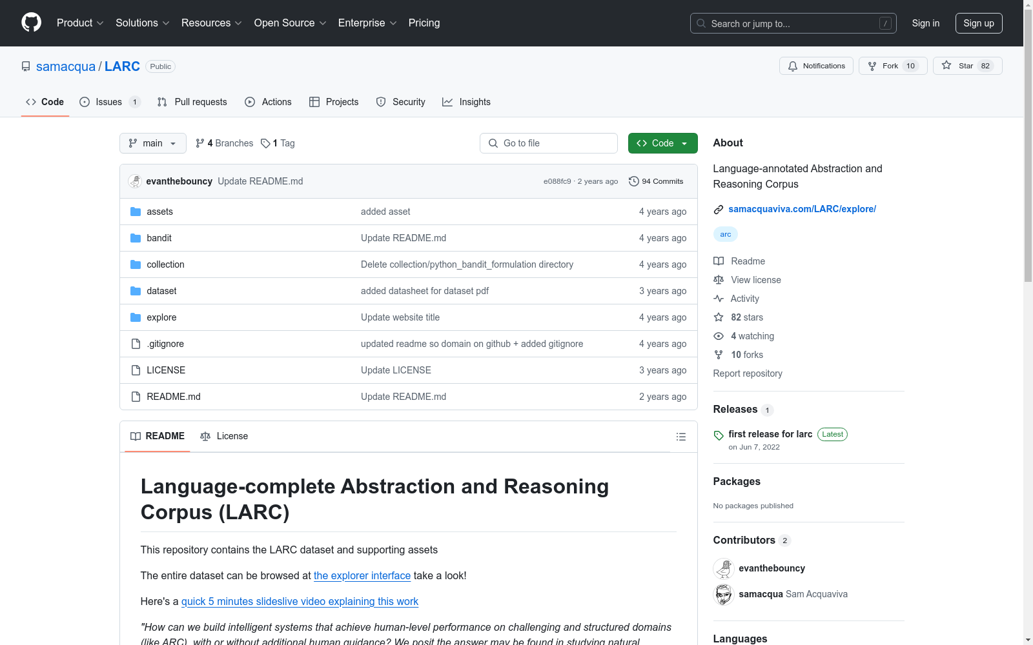Click the LICENSE file icon
This screenshot has height=645, width=1033.
136,370
